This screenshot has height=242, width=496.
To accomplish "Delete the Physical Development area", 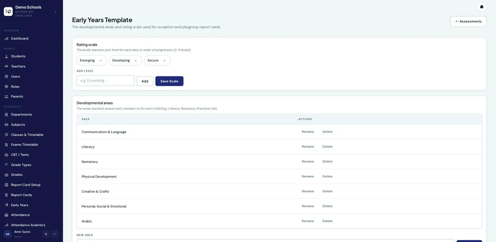I will [327, 176].
